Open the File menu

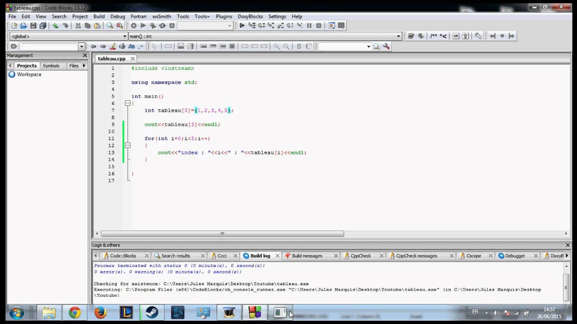[x=12, y=16]
